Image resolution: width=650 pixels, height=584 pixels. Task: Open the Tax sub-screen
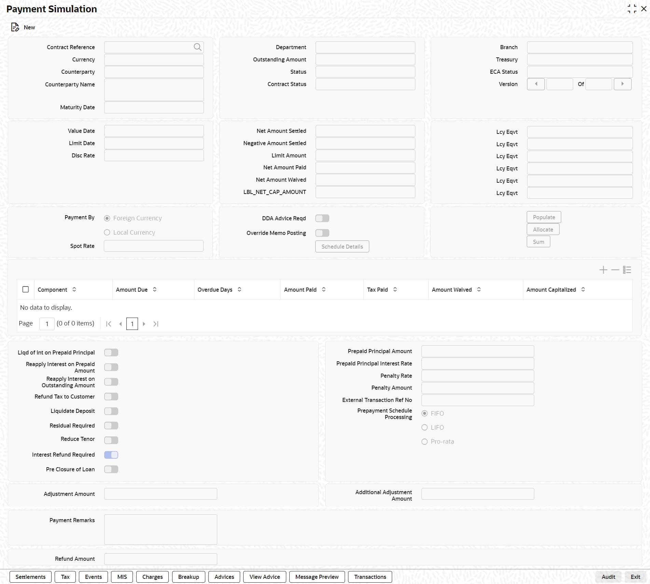65,577
